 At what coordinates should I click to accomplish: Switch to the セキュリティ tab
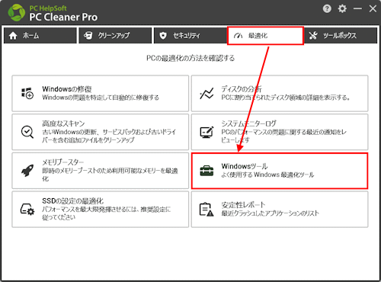(190, 36)
